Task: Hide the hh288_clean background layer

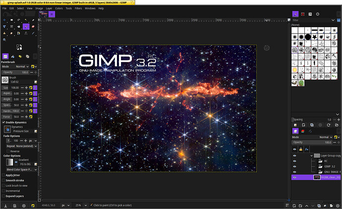Action: 295,177
